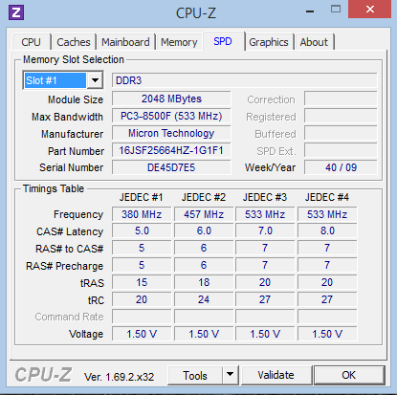Open the Mainboard tab
The width and height of the screenshot is (397, 395).
[x=125, y=42]
